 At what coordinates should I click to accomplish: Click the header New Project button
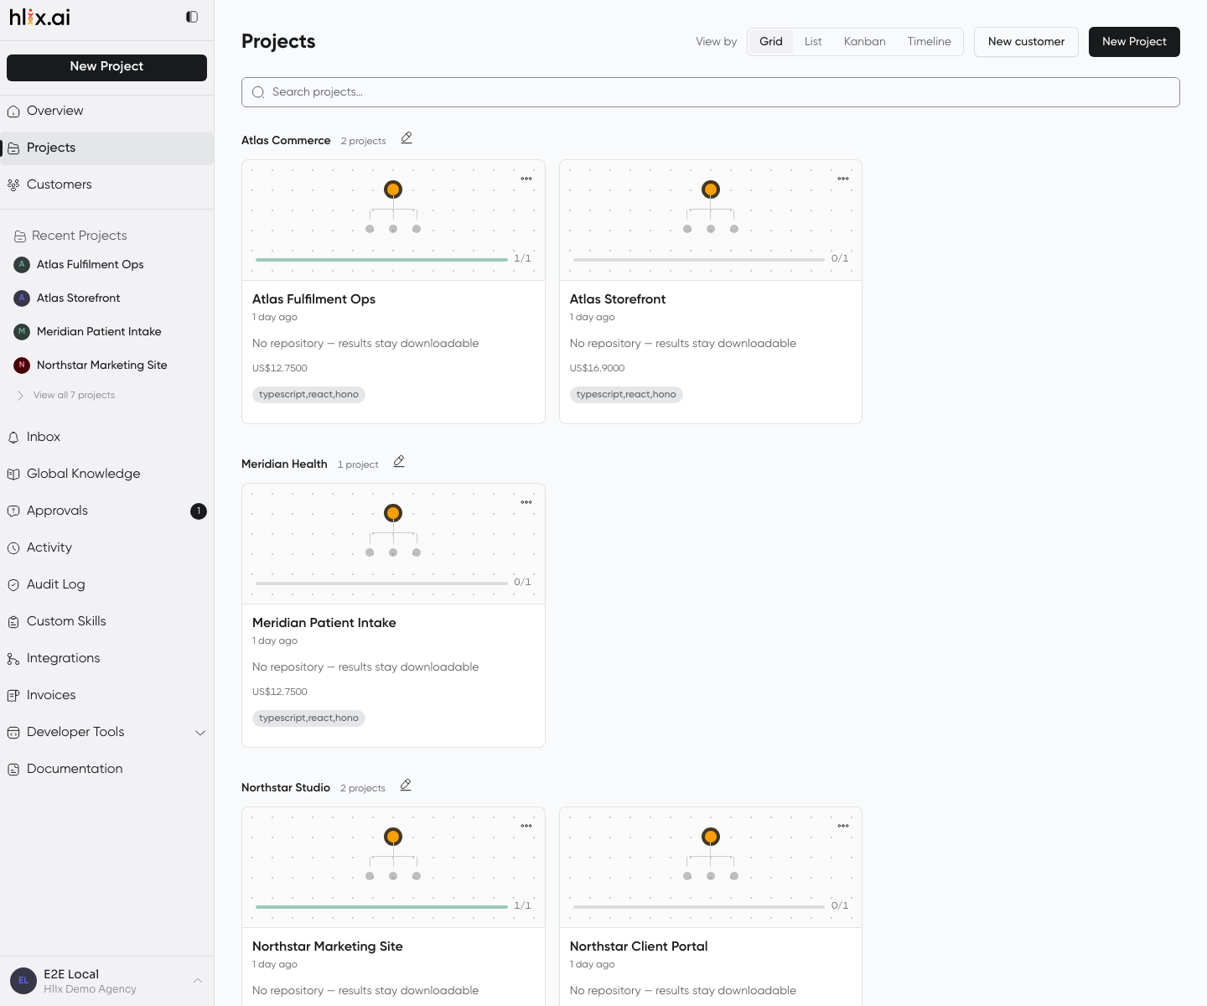(1134, 42)
